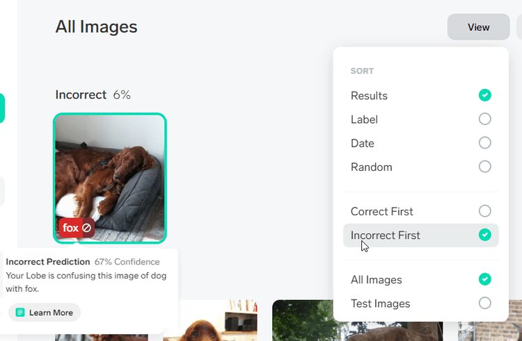
Task: Click the fox label's prohibited icon
Action: [87, 228]
